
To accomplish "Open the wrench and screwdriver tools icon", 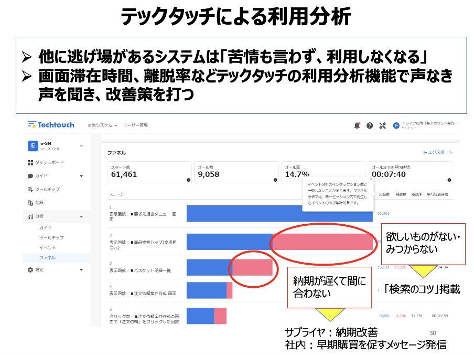I will coord(382,126).
